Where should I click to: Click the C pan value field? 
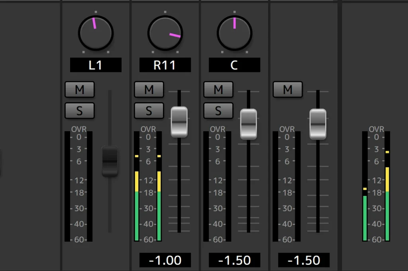234,65
